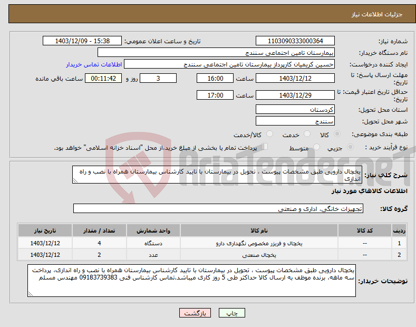Toggle the اسناد خزانه اسلامی payment checkbox
This screenshot has width=416, height=327.
[265, 147]
